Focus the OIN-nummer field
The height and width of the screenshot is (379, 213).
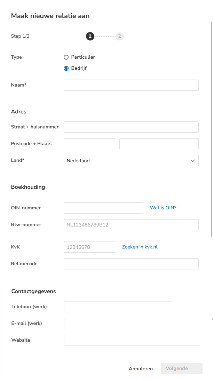click(103, 208)
